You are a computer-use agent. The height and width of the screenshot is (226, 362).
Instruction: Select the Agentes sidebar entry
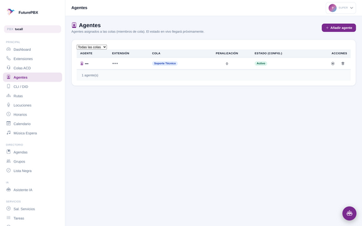[x=32, y=77]
